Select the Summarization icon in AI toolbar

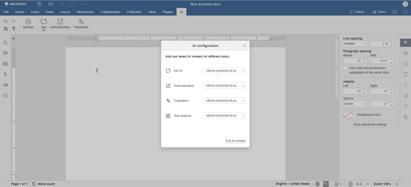pyautogui.click(x=60, y=24)
